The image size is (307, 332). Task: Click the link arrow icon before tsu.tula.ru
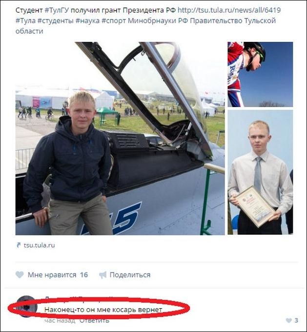pyautogui.click(x=19, y=245)
